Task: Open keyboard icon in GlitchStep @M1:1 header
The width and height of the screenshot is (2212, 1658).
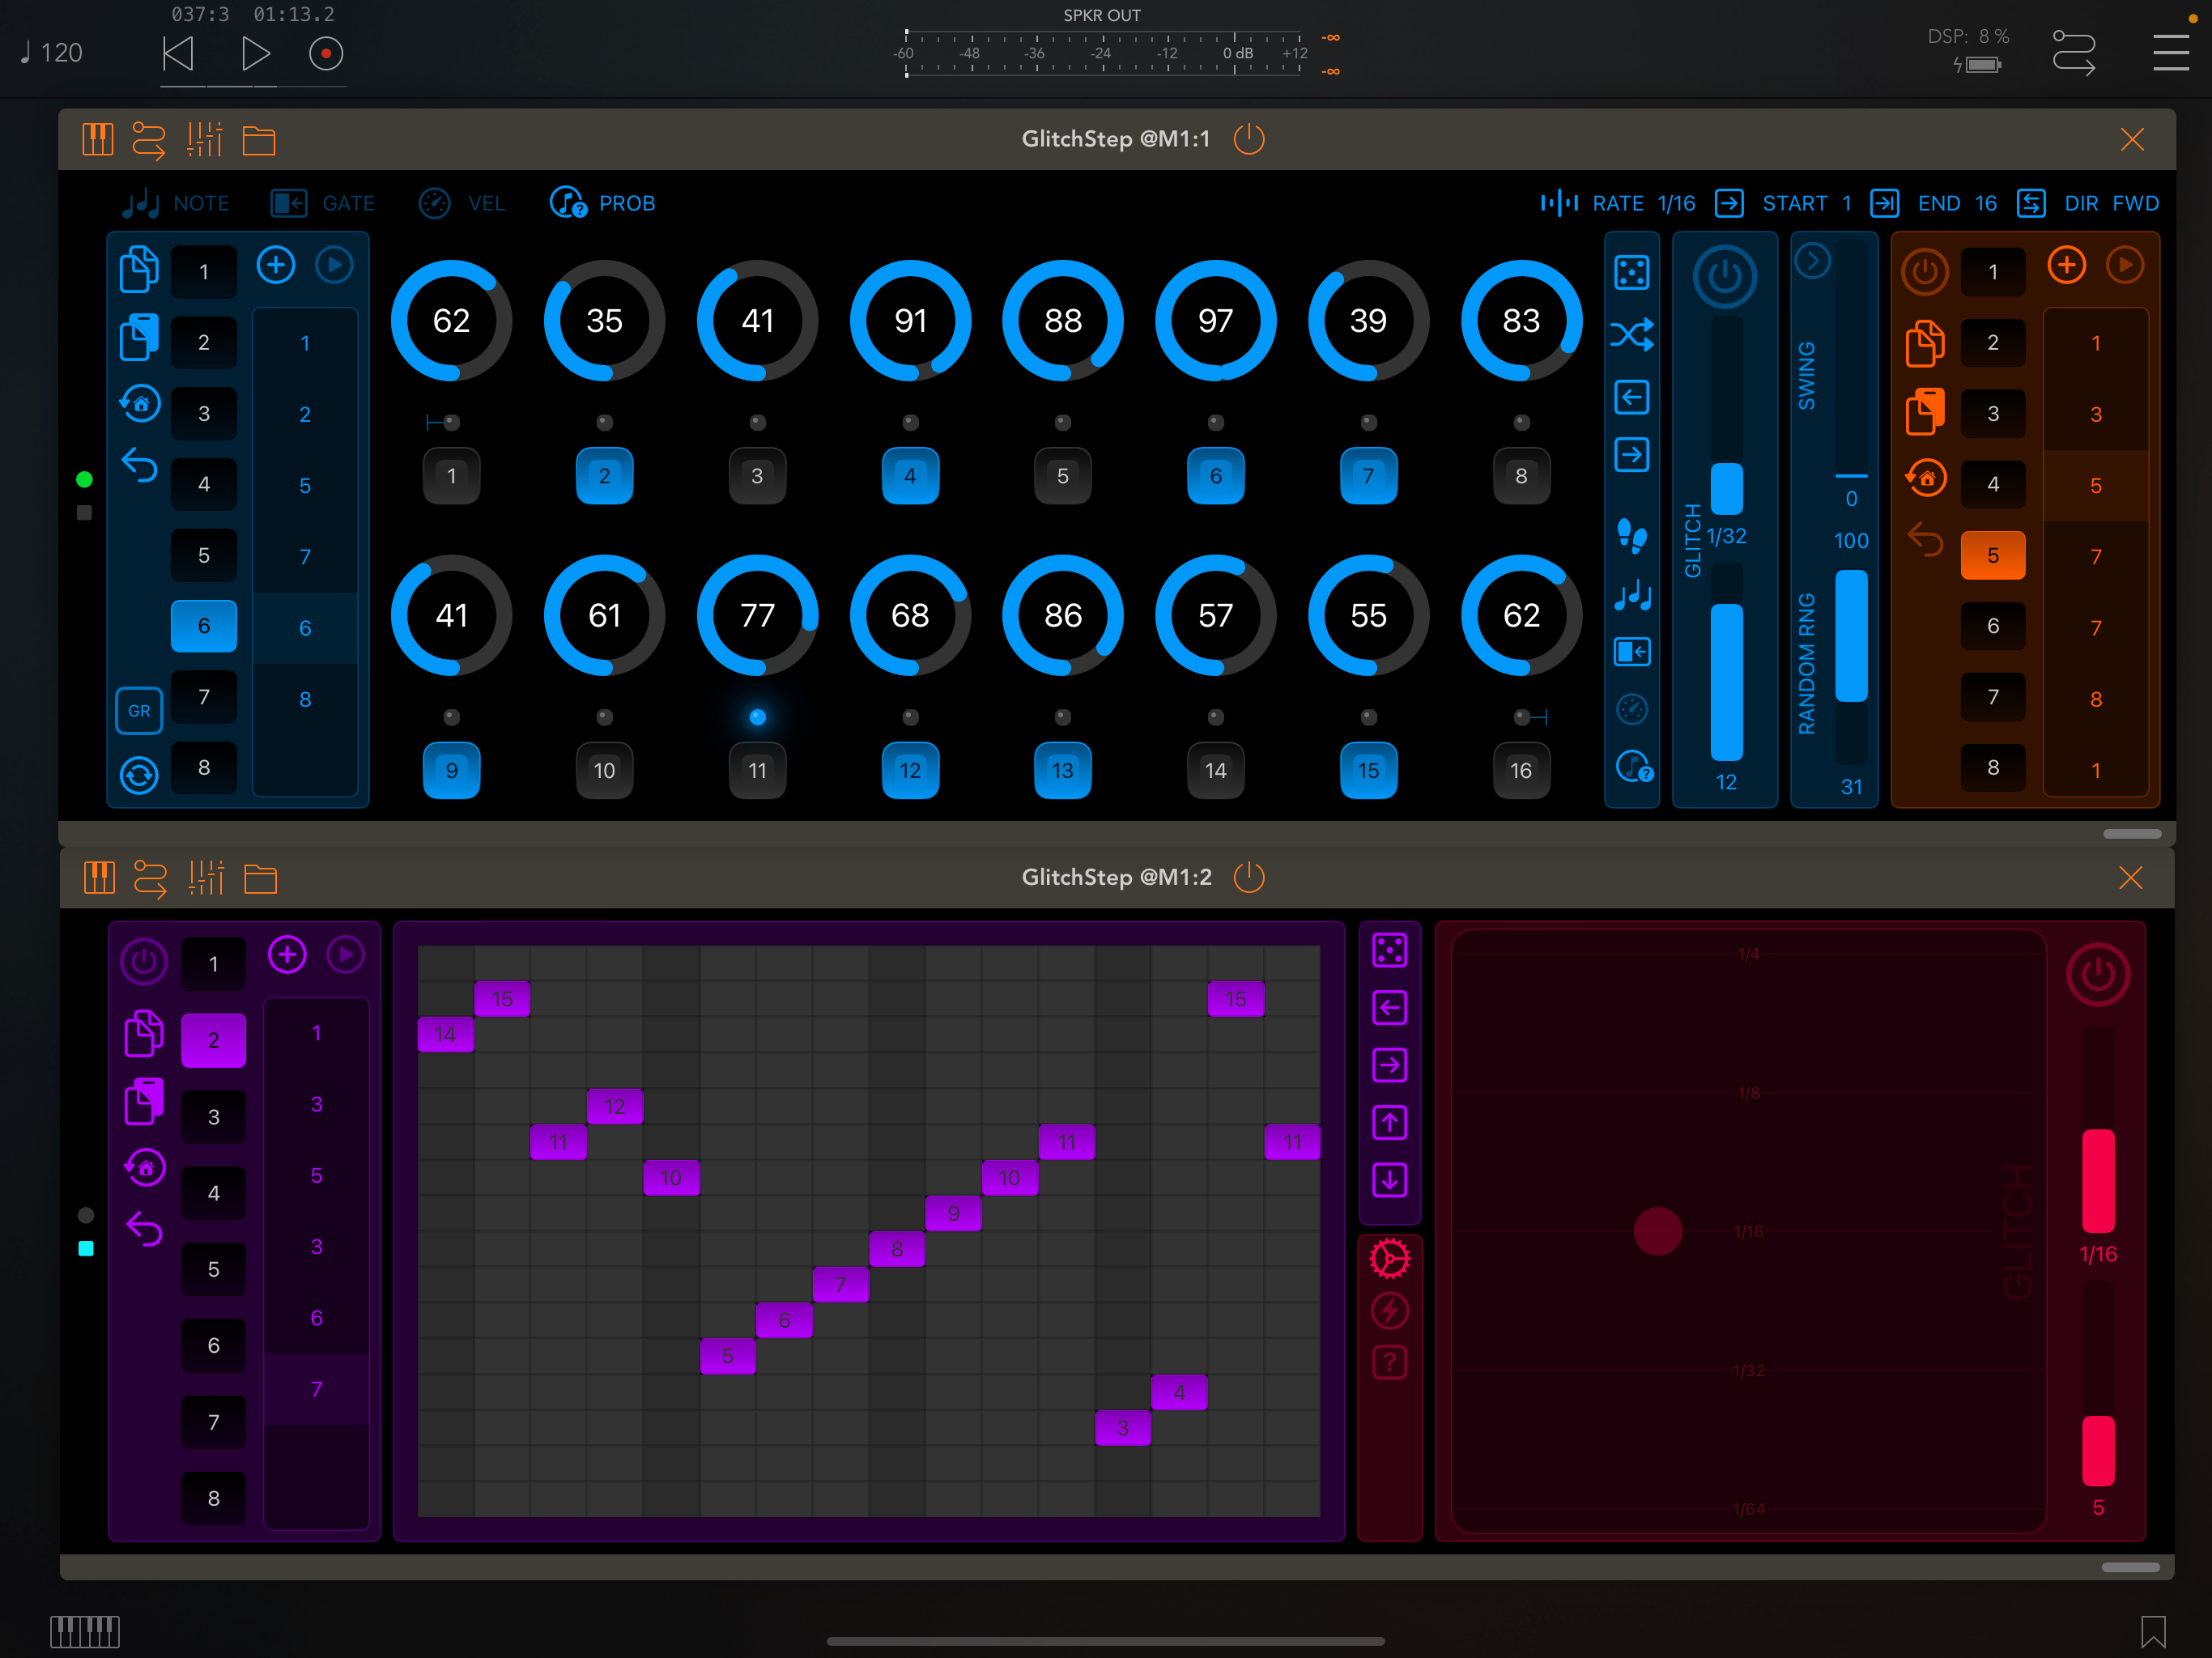Action: 97,139
